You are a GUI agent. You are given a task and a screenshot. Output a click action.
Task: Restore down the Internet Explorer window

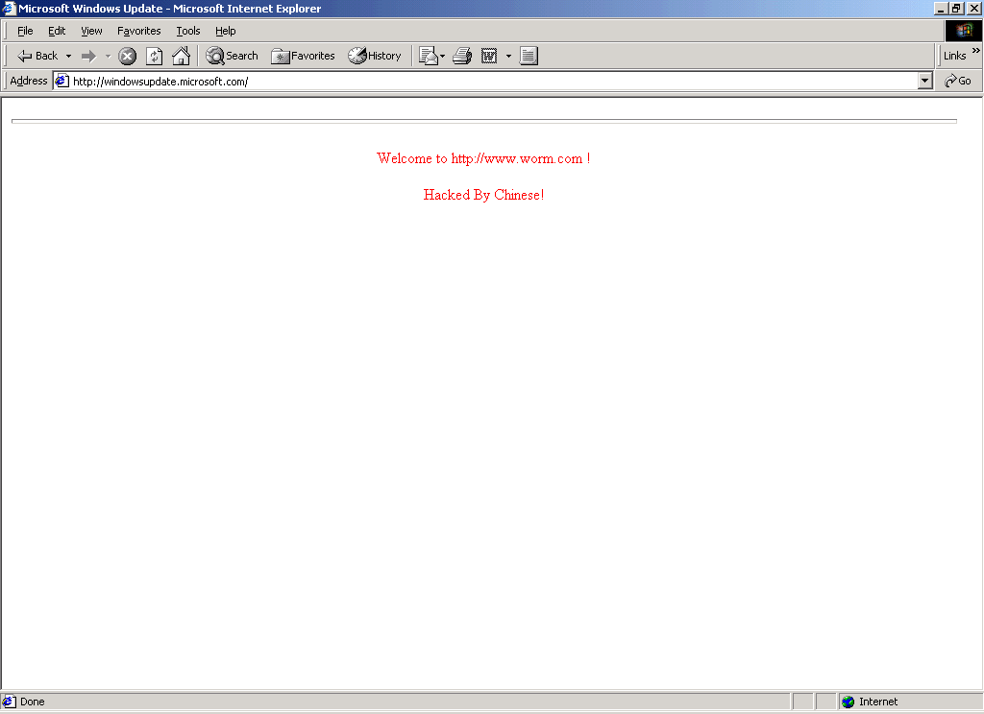pos(956,8)
